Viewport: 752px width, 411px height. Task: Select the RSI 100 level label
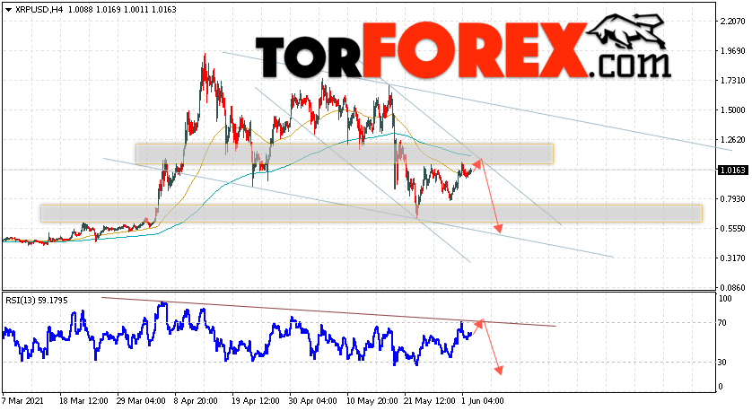point(725,299)
